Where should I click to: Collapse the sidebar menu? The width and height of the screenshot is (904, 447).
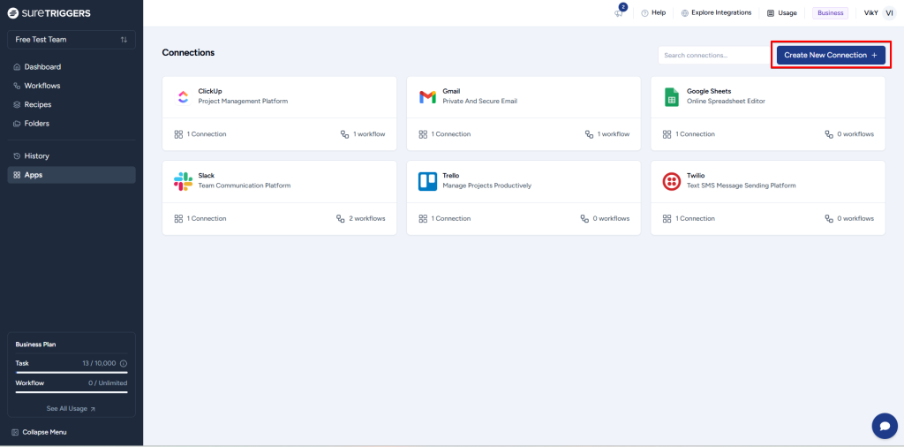(39, 432)
